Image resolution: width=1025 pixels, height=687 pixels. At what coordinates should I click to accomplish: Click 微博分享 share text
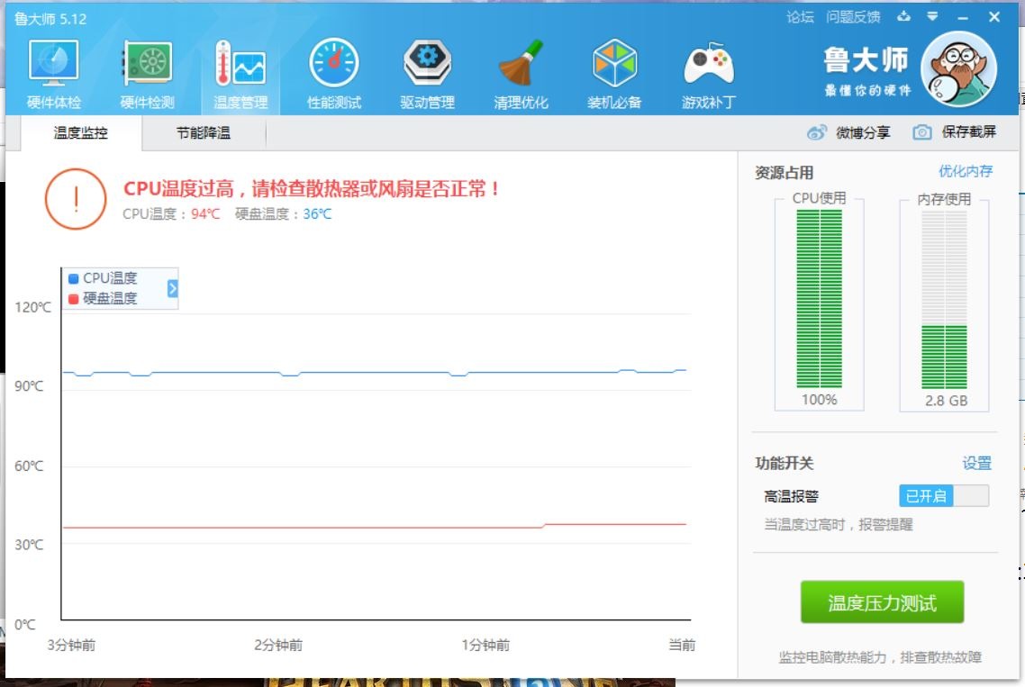(x=863, y=132)
